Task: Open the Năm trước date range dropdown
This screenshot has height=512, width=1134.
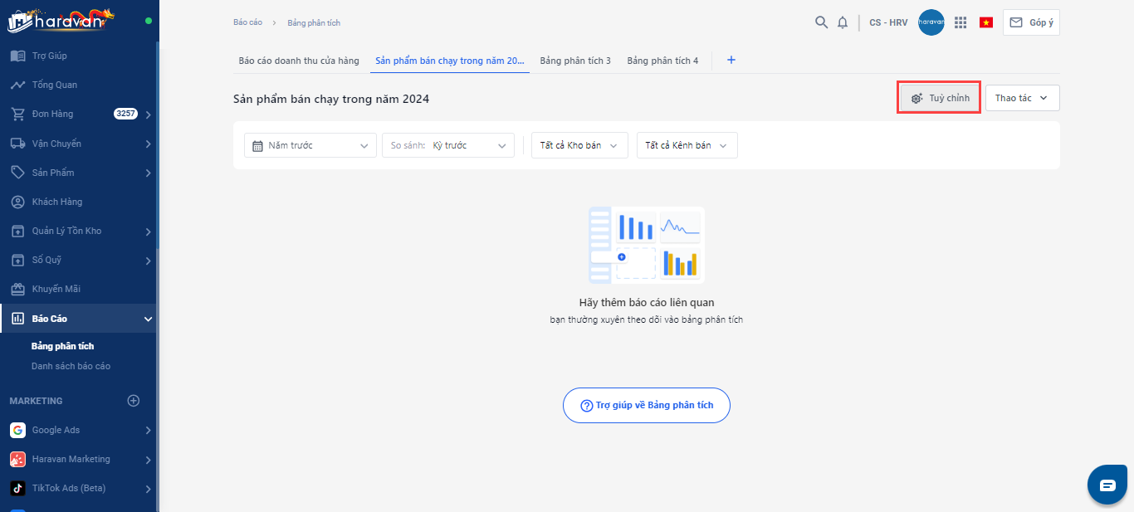Action: [x=310, y=145]
